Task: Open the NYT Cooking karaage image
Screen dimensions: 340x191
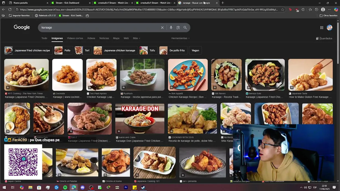Action: pyautogui.click(x=26, y=75)
